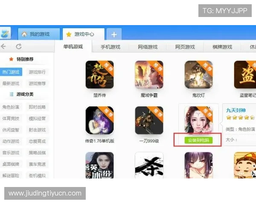Click 楚乔传 game name label
256x204 pixels.
(x=99, y=95)
